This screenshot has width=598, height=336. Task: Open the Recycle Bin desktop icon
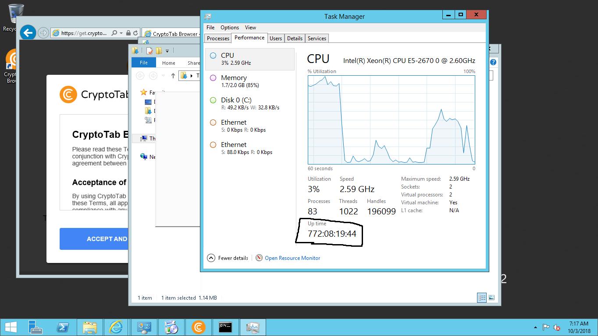[16, 18]
